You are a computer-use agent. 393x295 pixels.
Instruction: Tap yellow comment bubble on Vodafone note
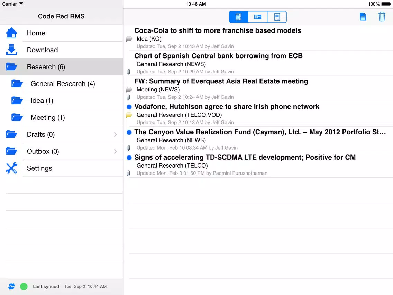(129, 115)
